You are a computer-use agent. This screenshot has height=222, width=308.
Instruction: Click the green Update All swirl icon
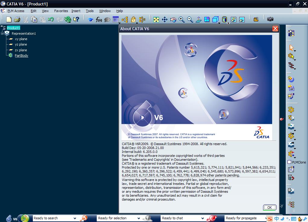(x=68, y=20)
